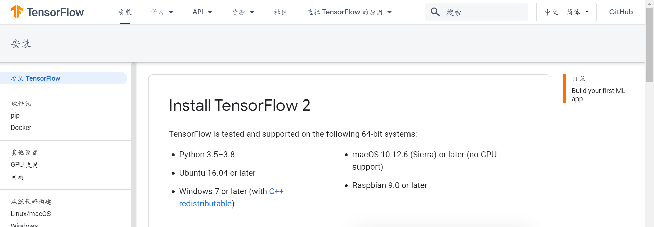Viewport: 654px width, 227px height.
Task: Expand the 资源 navigation dropdown
Action: (243, 12)
